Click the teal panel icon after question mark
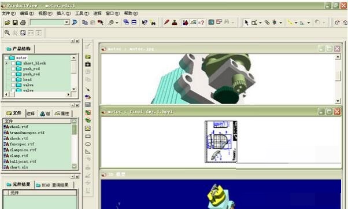348x209 pixels. click(212, 22)
